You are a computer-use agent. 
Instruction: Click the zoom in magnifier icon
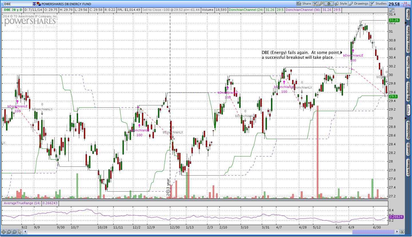tap(9, 232)
